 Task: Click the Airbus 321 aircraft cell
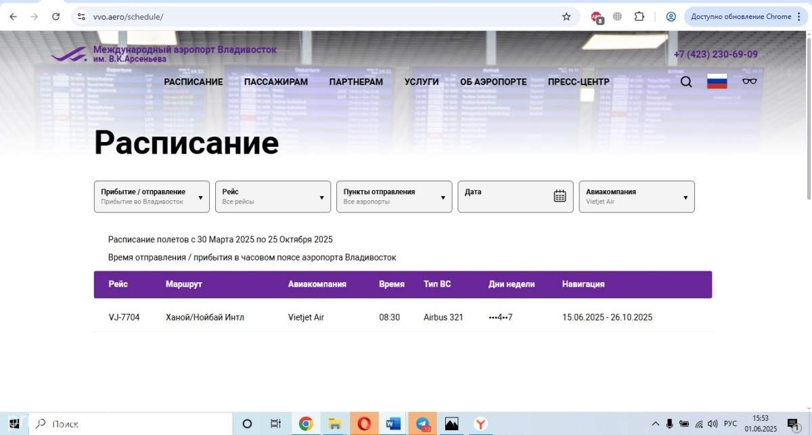(443, 317)
